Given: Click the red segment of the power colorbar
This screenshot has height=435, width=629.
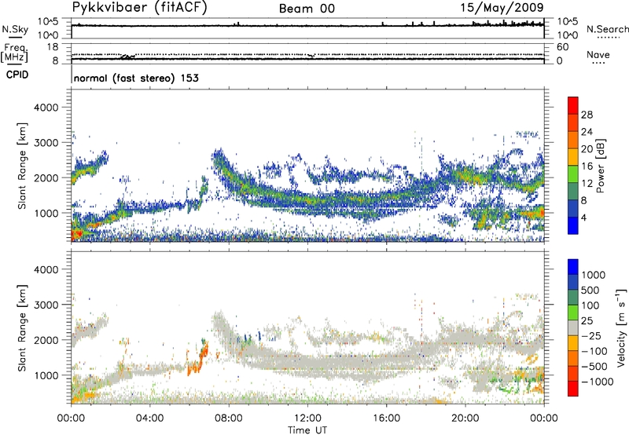Looking at the screenshot, I should coord(573,105).
